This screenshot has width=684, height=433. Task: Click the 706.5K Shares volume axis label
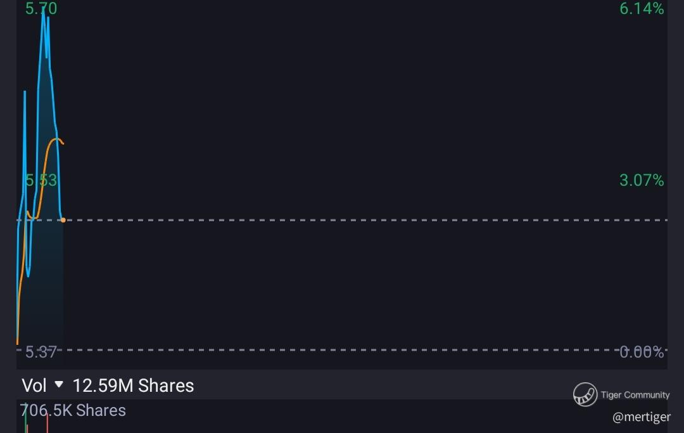73,410
